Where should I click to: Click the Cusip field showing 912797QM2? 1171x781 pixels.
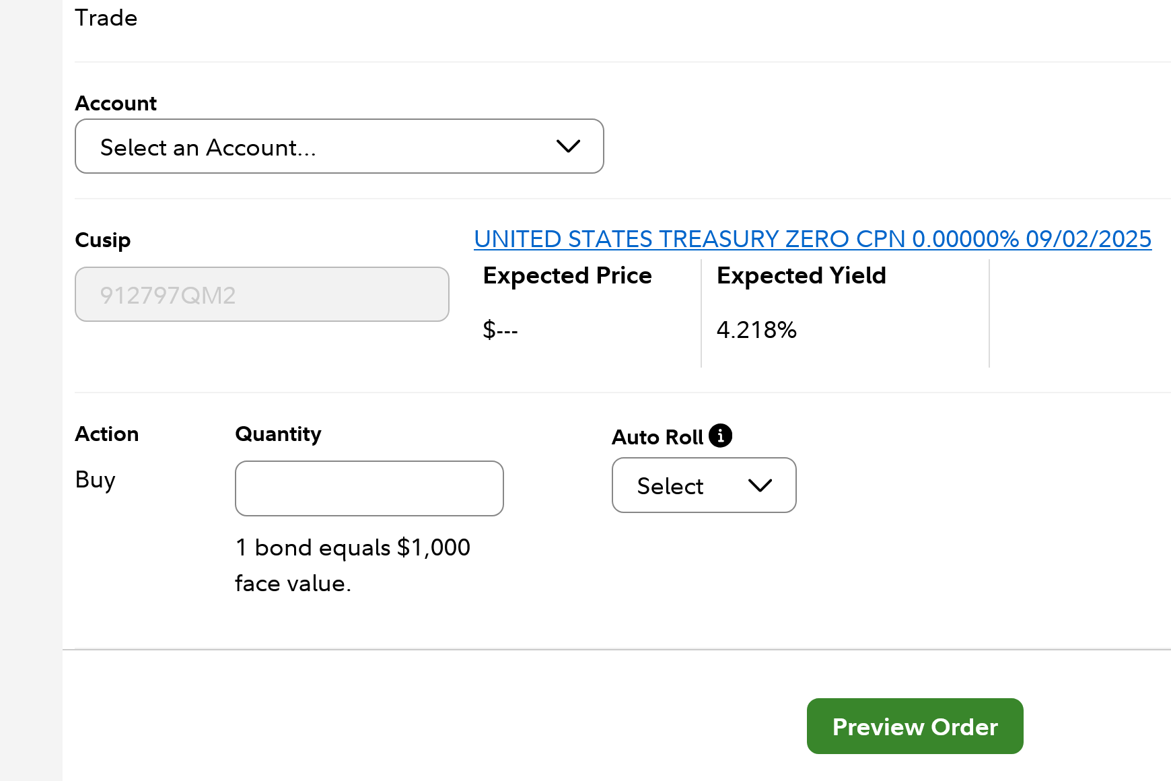click(x=262, y=295)
